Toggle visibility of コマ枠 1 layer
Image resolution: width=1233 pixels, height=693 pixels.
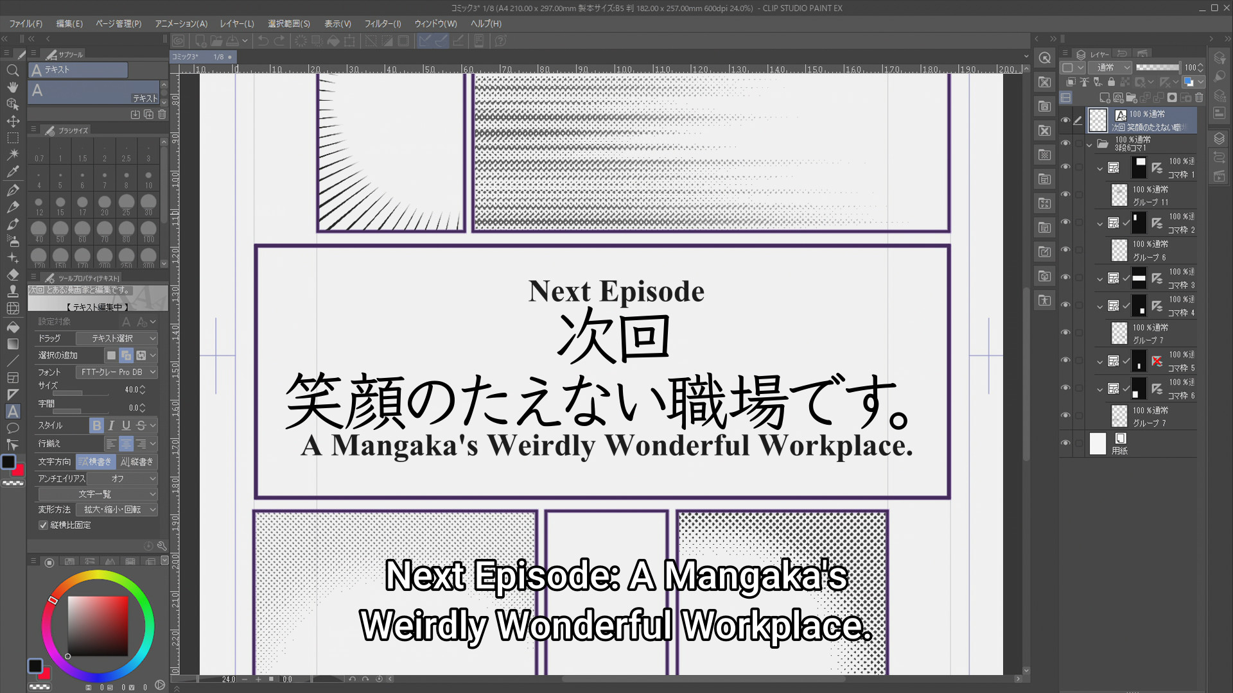point(1065,167)
